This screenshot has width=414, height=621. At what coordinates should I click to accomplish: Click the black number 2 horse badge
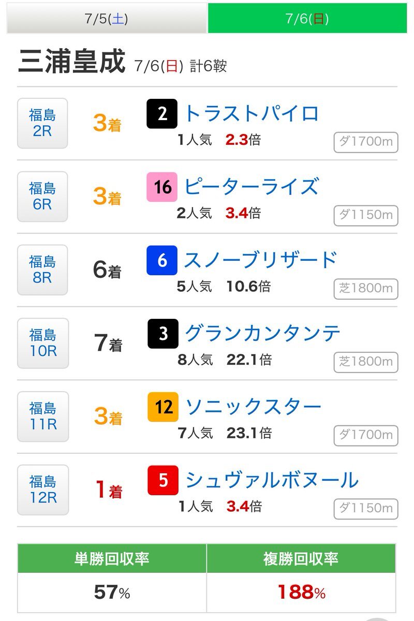tap(162, 114)
